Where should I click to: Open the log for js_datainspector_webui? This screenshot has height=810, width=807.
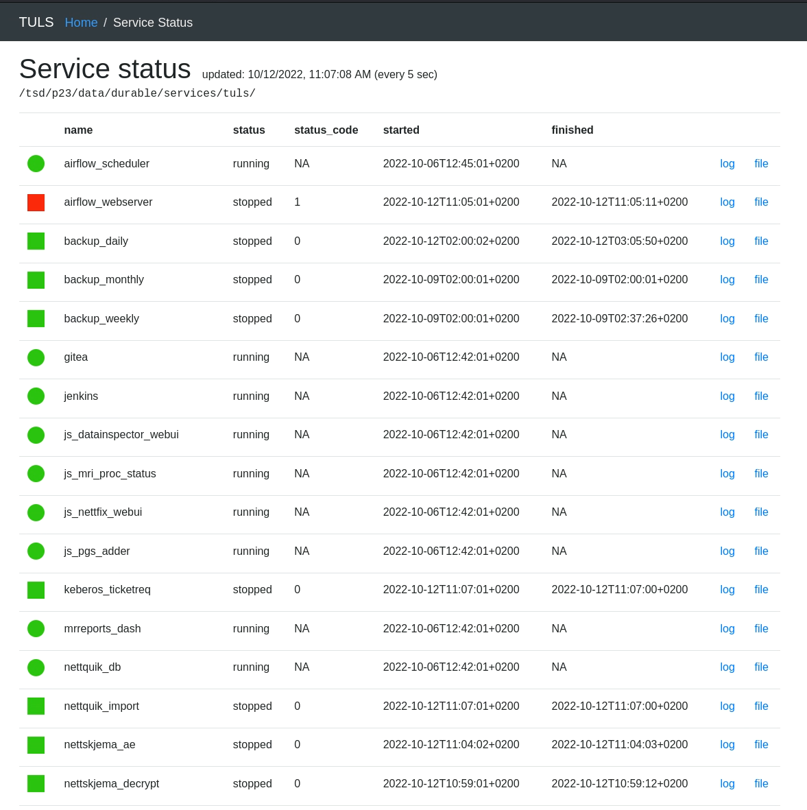coord(727,435)
